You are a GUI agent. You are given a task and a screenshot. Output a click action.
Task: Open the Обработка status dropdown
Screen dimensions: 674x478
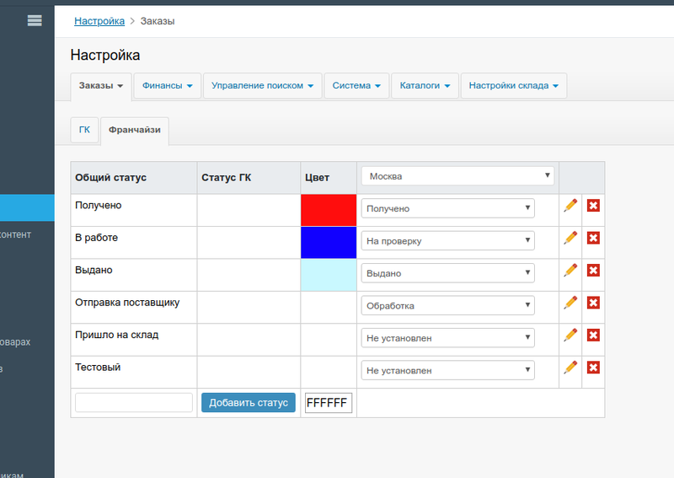pyautogui.click(x=449, y=305)
